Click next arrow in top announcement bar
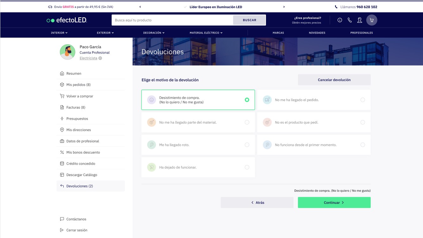423x238 pixels. 284,7
